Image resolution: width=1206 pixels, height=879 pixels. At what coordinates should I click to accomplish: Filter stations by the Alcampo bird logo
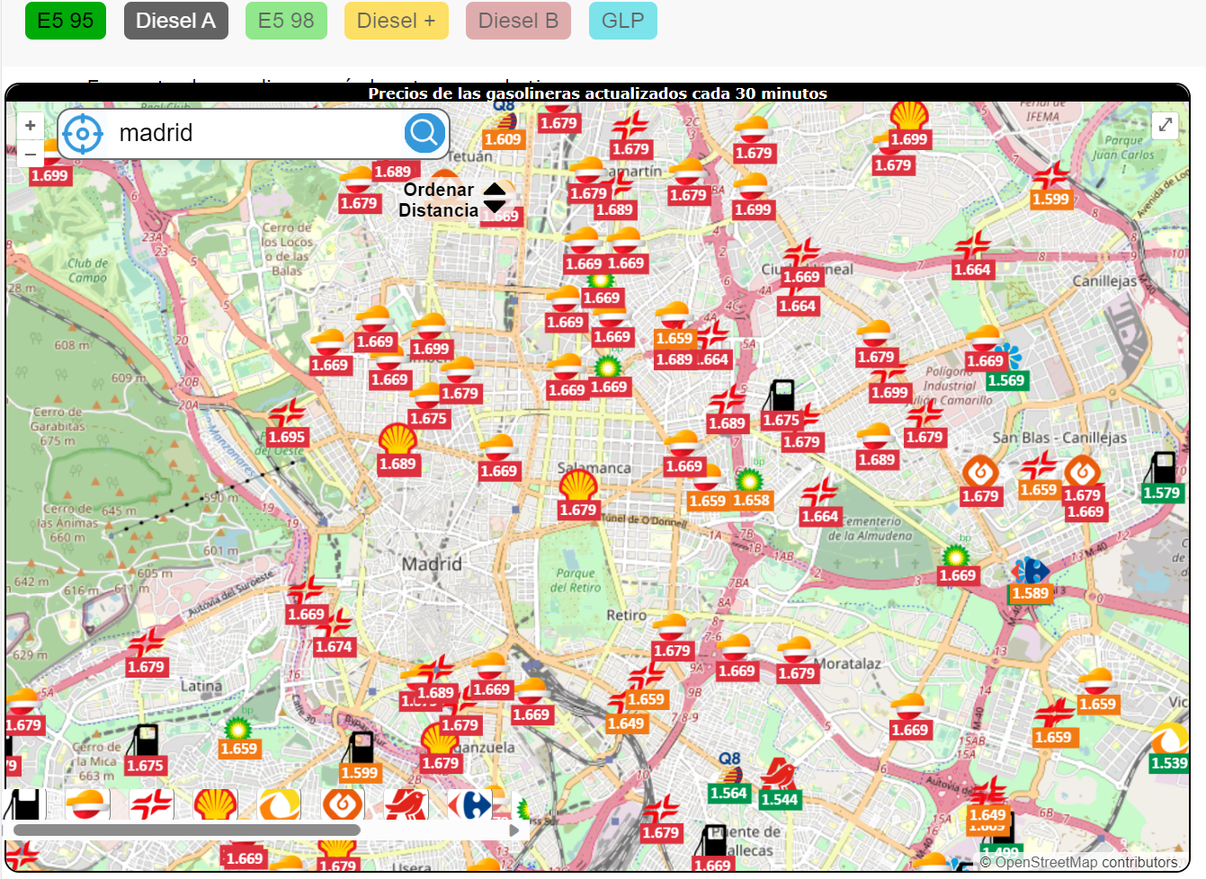click(x=406, y=804)
